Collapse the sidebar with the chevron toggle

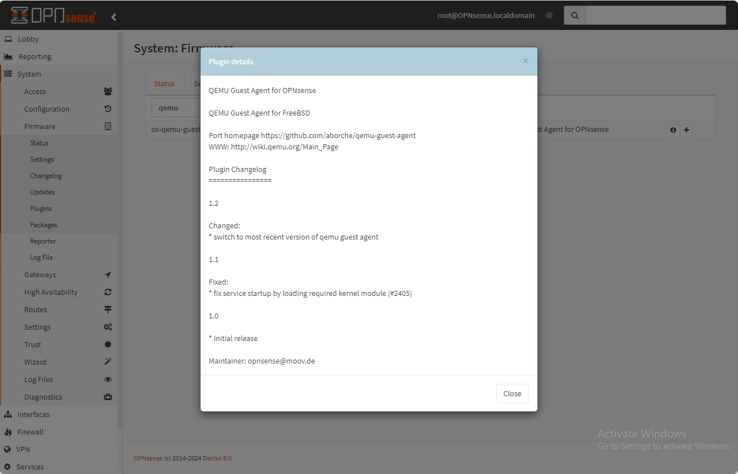point(114,17)
